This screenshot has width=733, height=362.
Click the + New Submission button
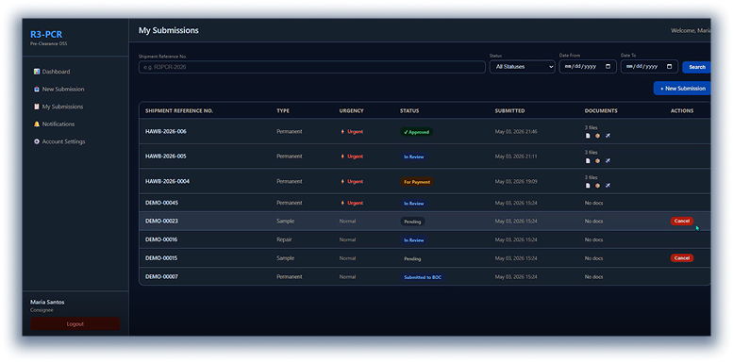pyautogui.click(x=682, y=89)
